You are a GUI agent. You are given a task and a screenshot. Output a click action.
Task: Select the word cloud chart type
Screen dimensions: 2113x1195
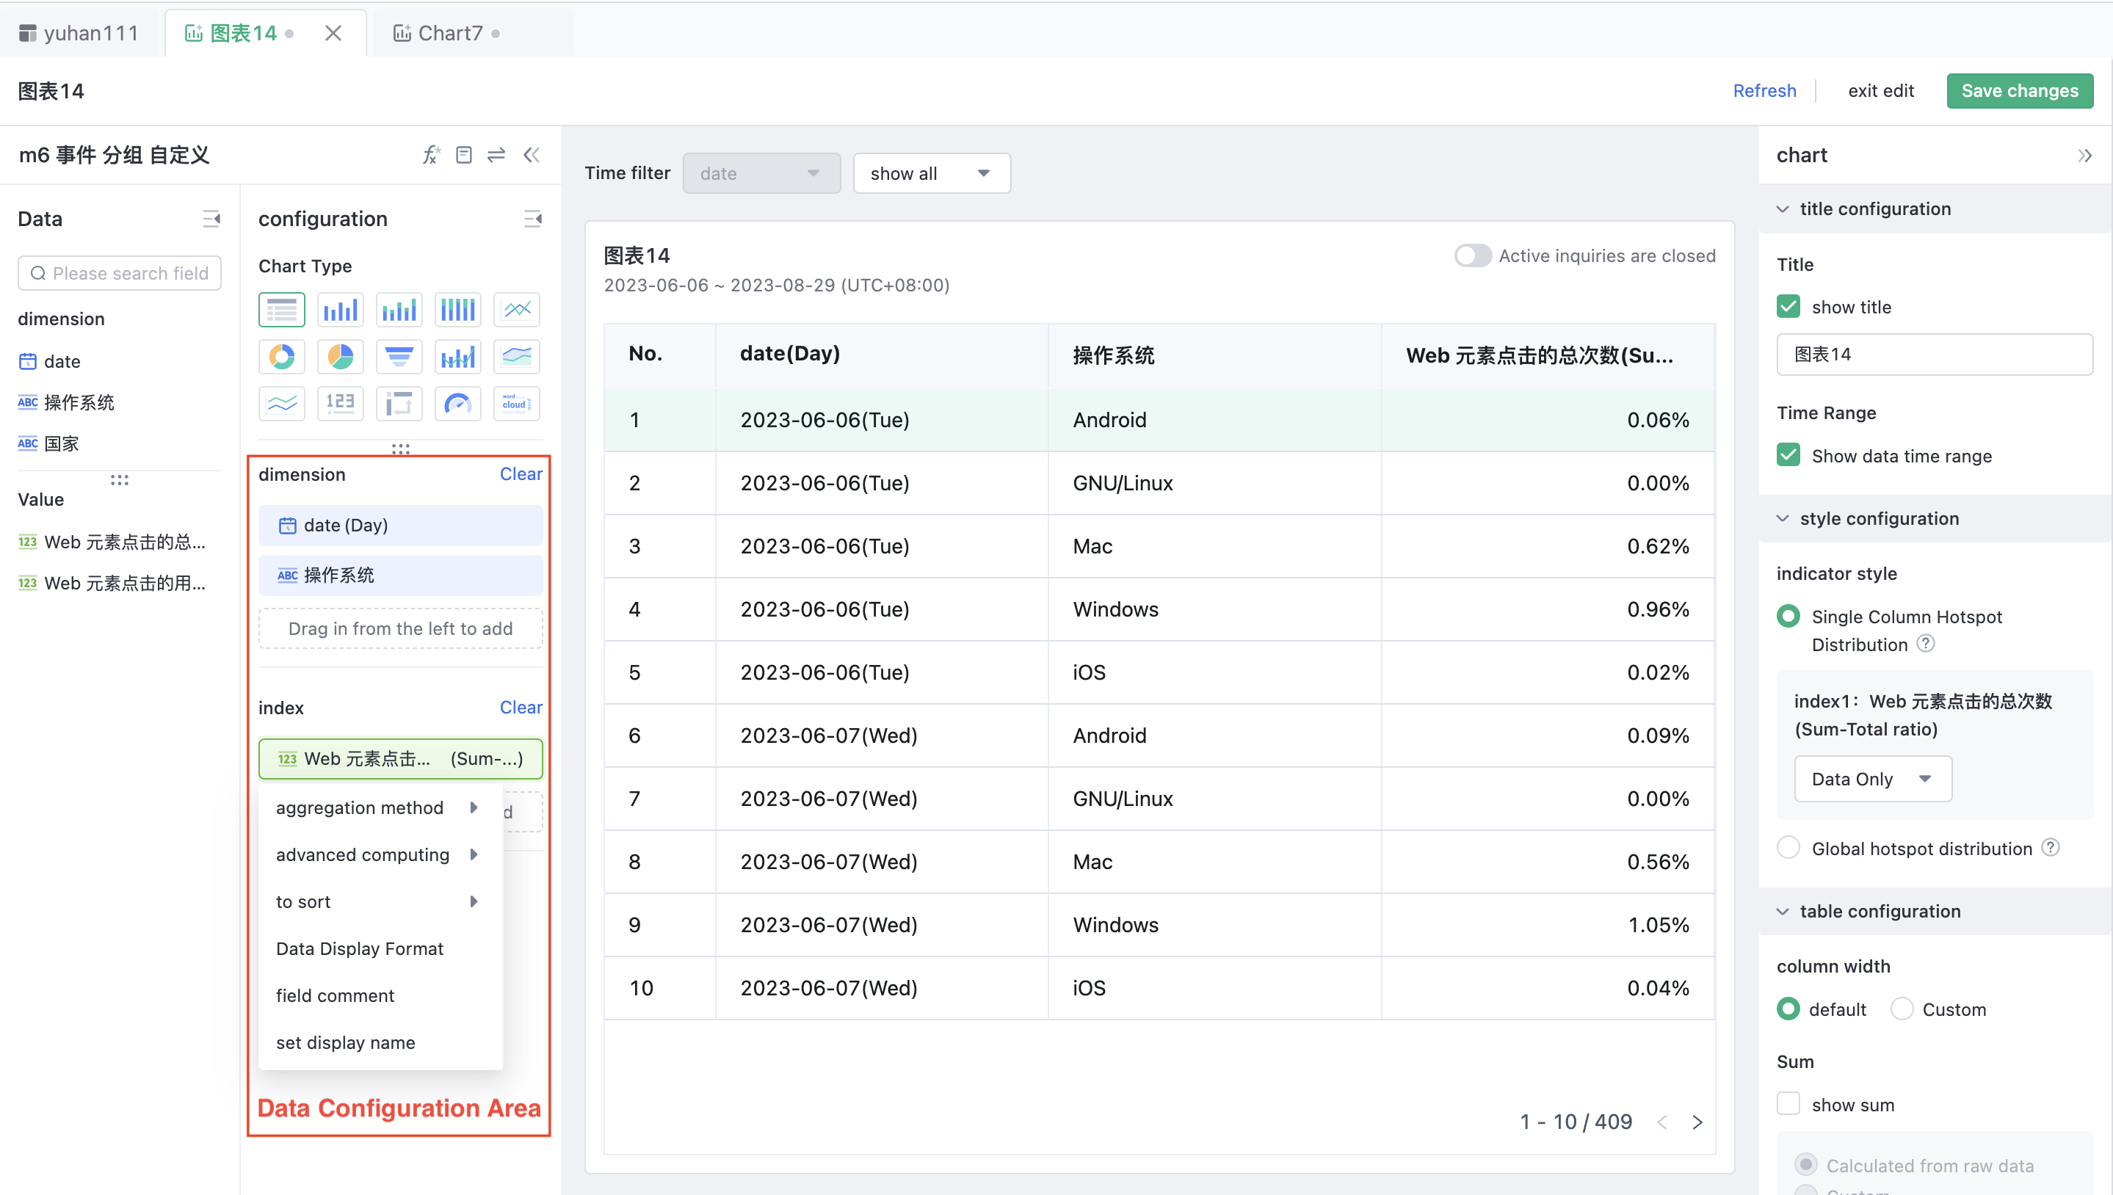(x=516, y=403)
